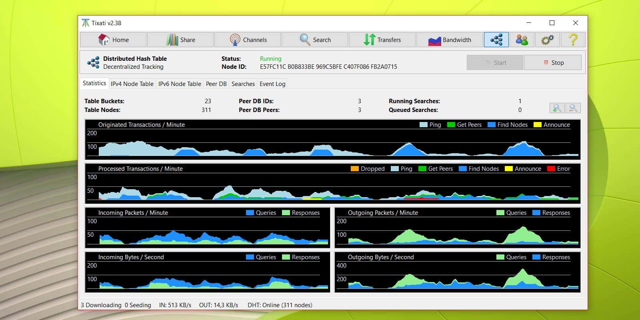Click the Incoming Bytes / Second graph title
Screen dimensions: 640x320
[x=131, y=257]
